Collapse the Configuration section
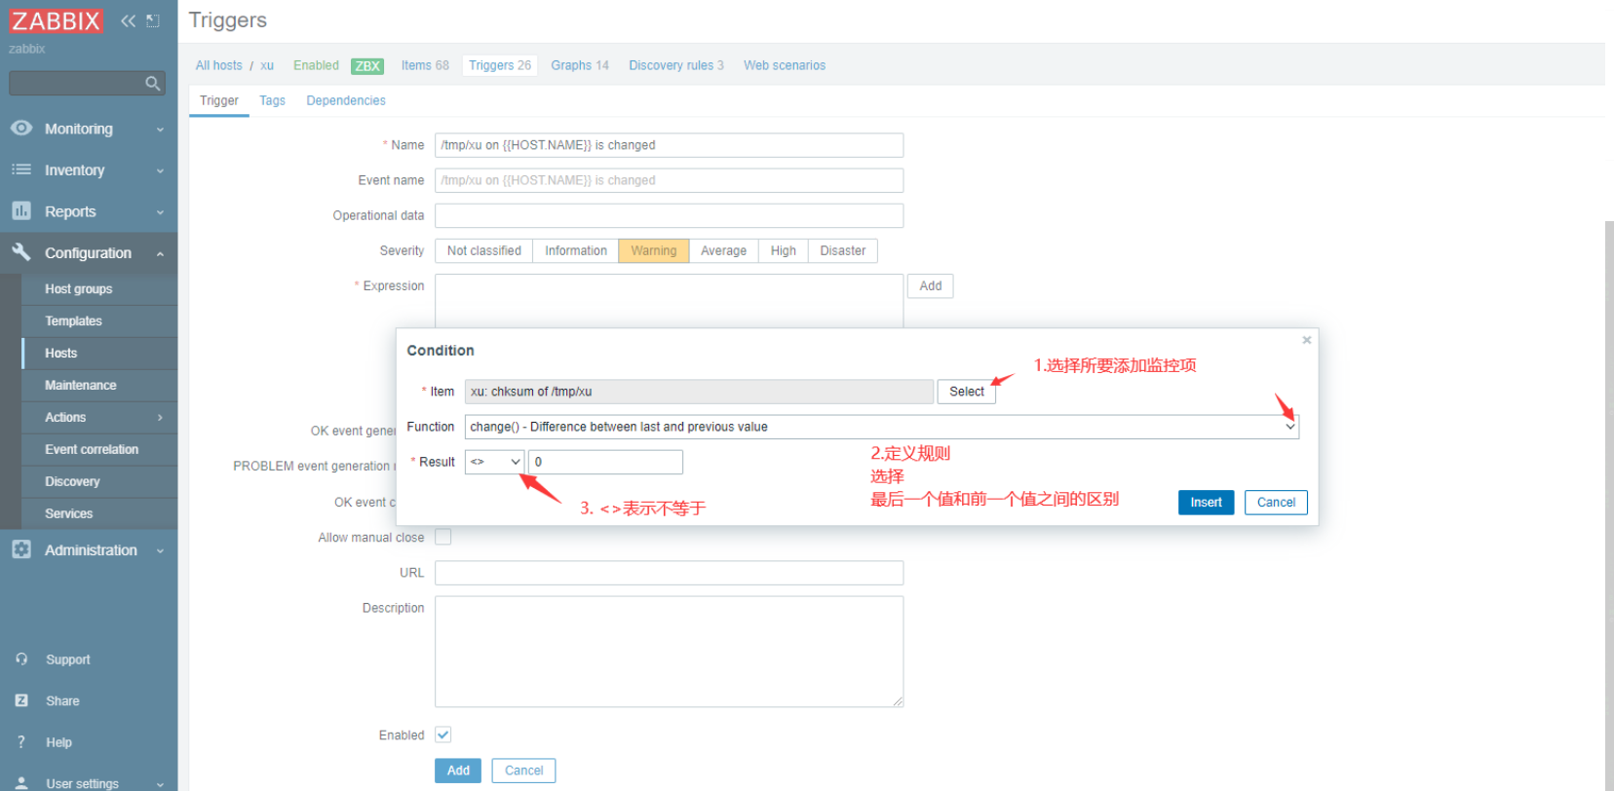 click(160, 253)
